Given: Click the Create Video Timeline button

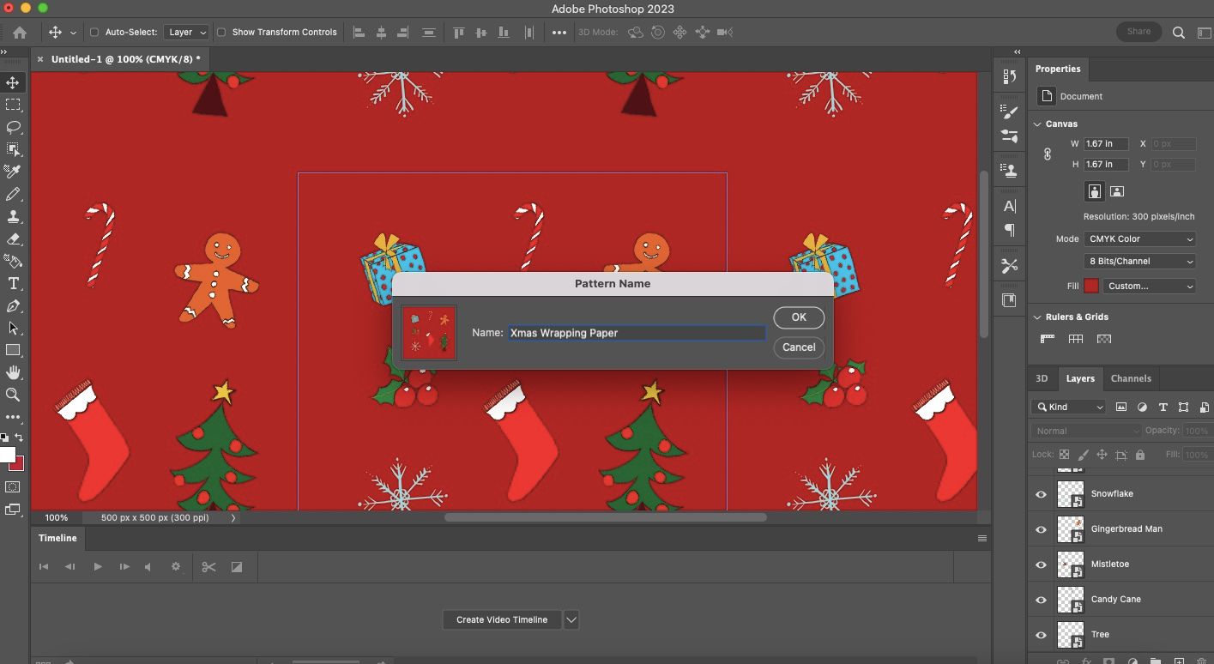Looking at the screenshot, I should tap(501, 619).
